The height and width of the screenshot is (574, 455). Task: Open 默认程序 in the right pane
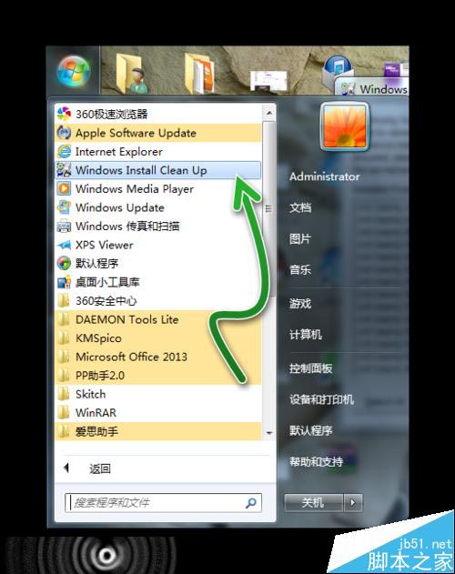(x=310, y=430)
